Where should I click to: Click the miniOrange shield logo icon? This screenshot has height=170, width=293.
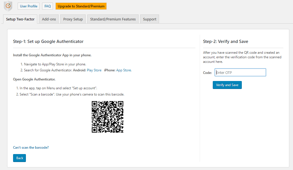tap(8, 6)
